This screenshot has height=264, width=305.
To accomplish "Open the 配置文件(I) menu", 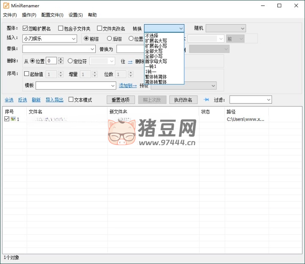I will 52,15.
